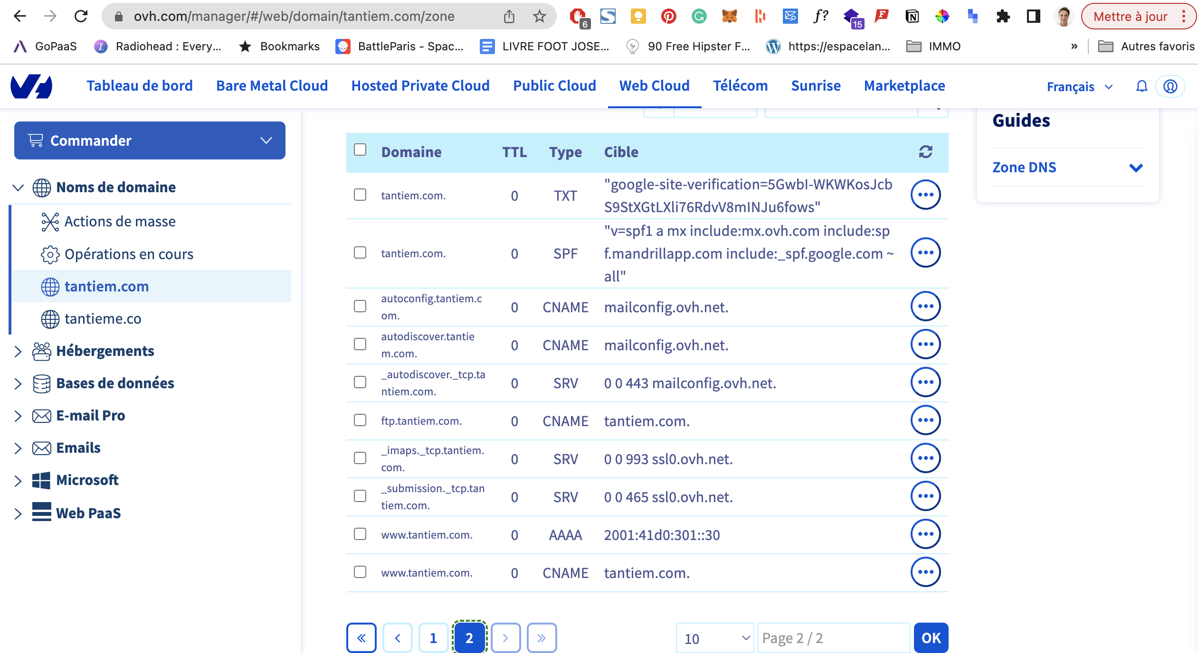Open actions menu for the SPF record

click(x=925, y=253)
